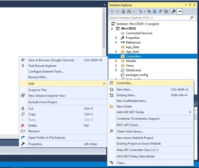Click the editor scrollbar up arrow
Screen dimensions: 199x168
click(x=104, y=10)
